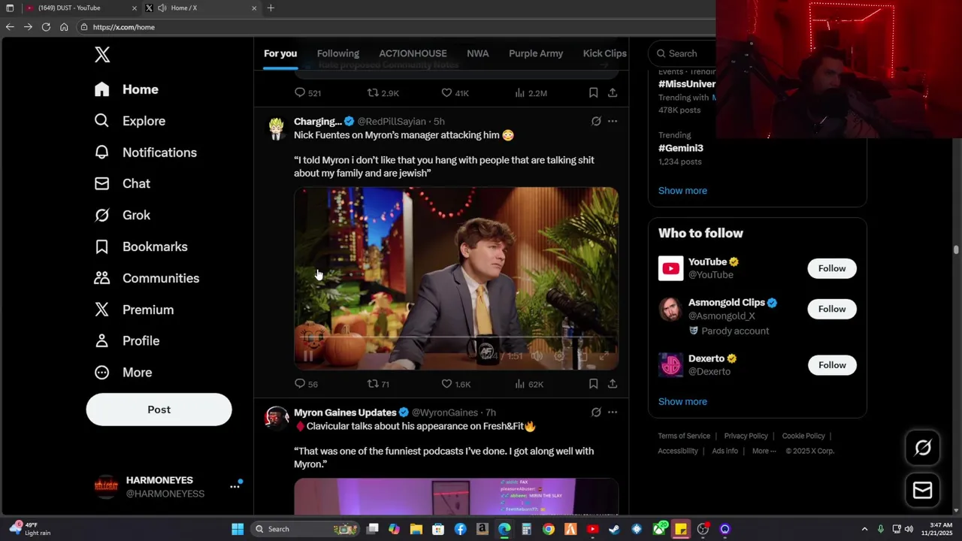This screenshot has height=541, width=962.
Task: Open Privacy Policy link
Action: (746, 436)
